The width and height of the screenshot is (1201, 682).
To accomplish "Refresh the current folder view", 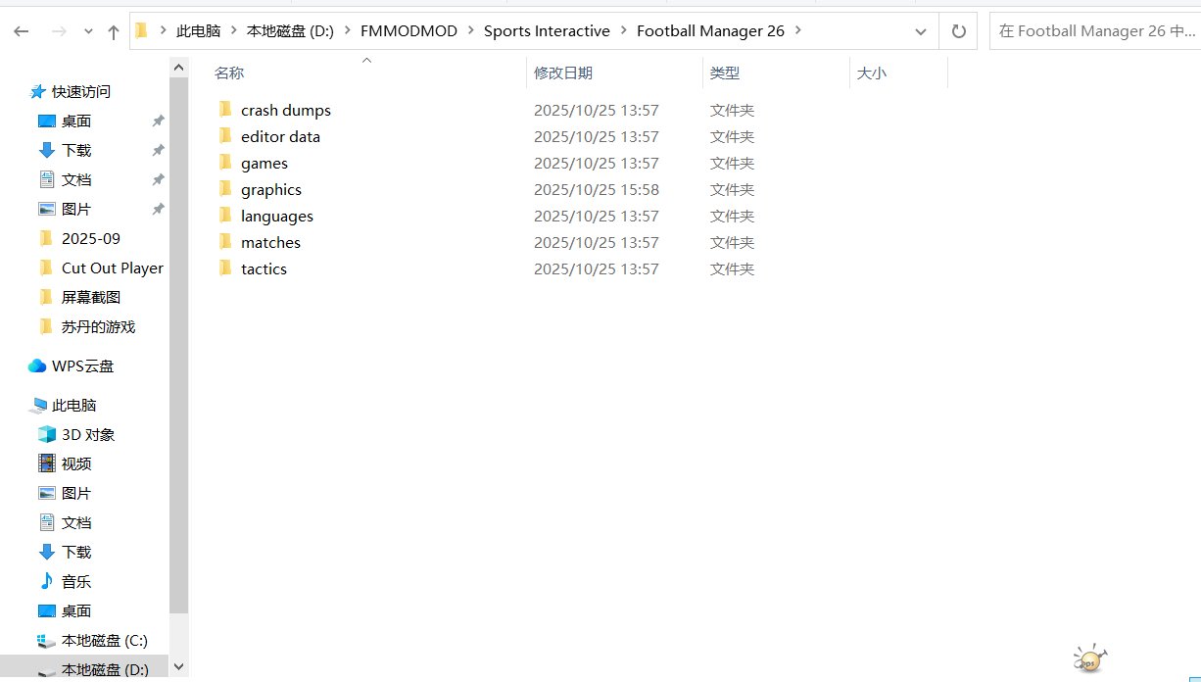I will 958,31.
